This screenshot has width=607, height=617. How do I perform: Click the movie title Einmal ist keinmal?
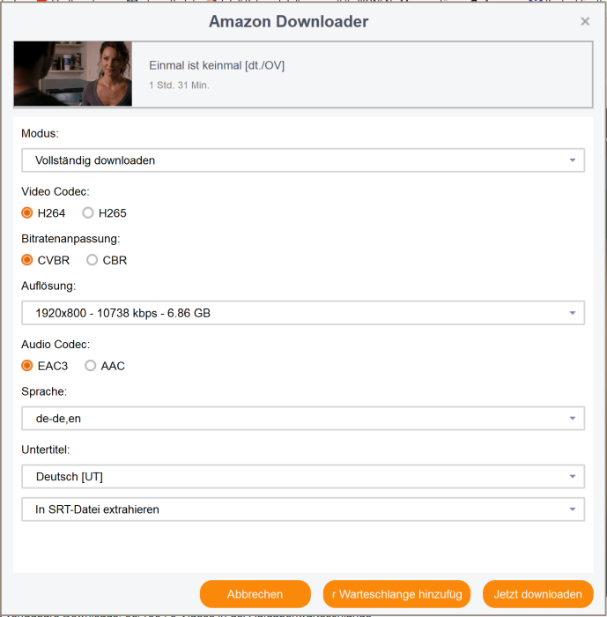pyautogui.click(x=217, y=66)
